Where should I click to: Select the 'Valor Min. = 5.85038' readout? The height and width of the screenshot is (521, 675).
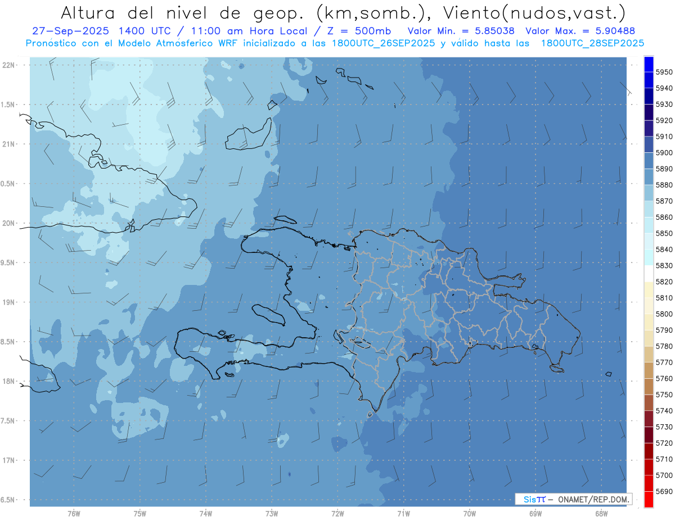tap(461, 31)
